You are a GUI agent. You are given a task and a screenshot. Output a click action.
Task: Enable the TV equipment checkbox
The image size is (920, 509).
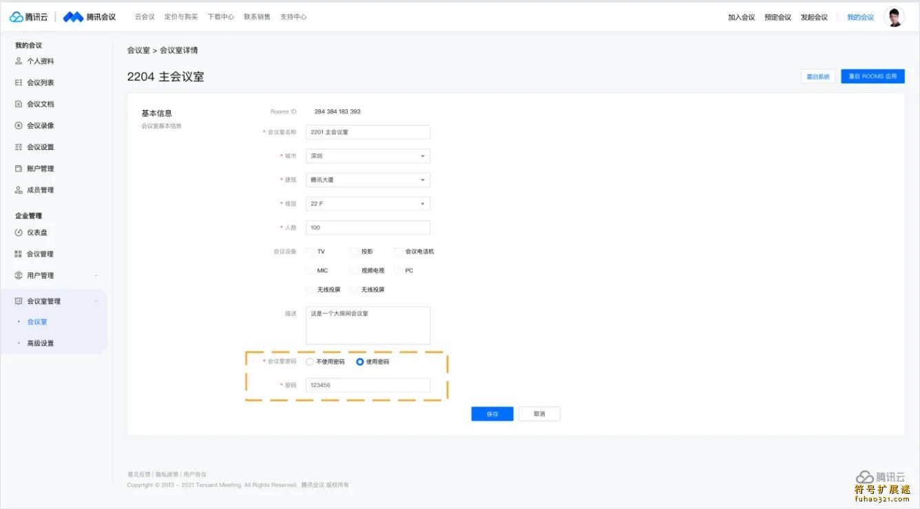pos(311,252)
